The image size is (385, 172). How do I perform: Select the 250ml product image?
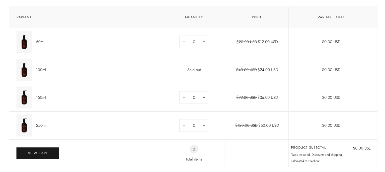pos(24,125)
